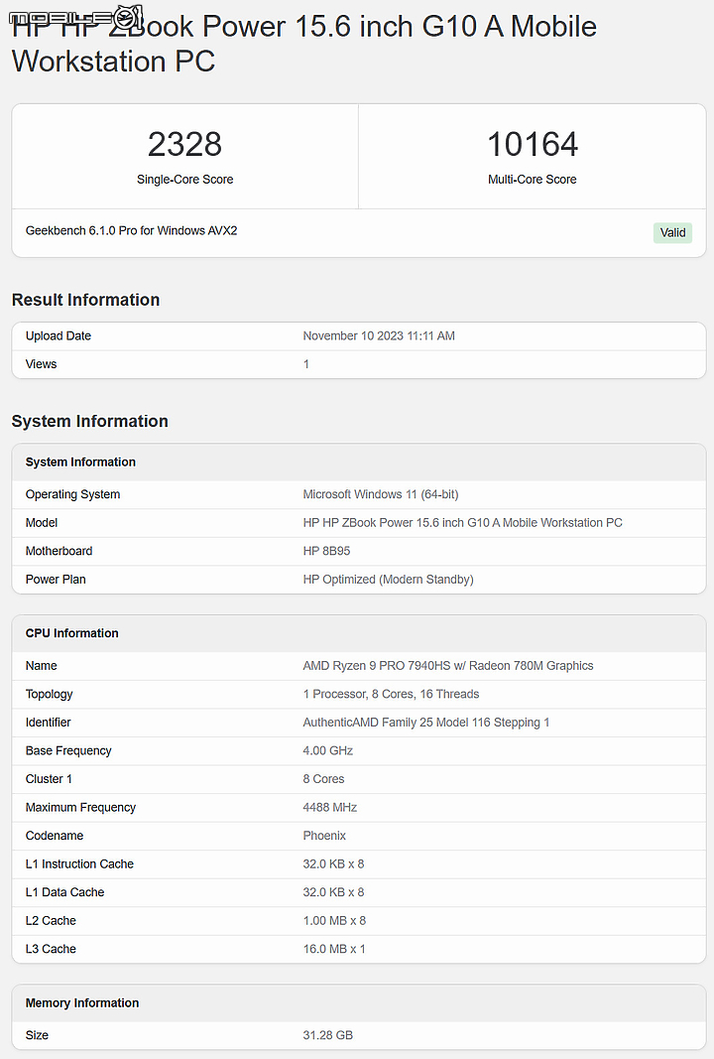
Task: Click the HP ZBook Power page title
Action: tap(303, 44)
